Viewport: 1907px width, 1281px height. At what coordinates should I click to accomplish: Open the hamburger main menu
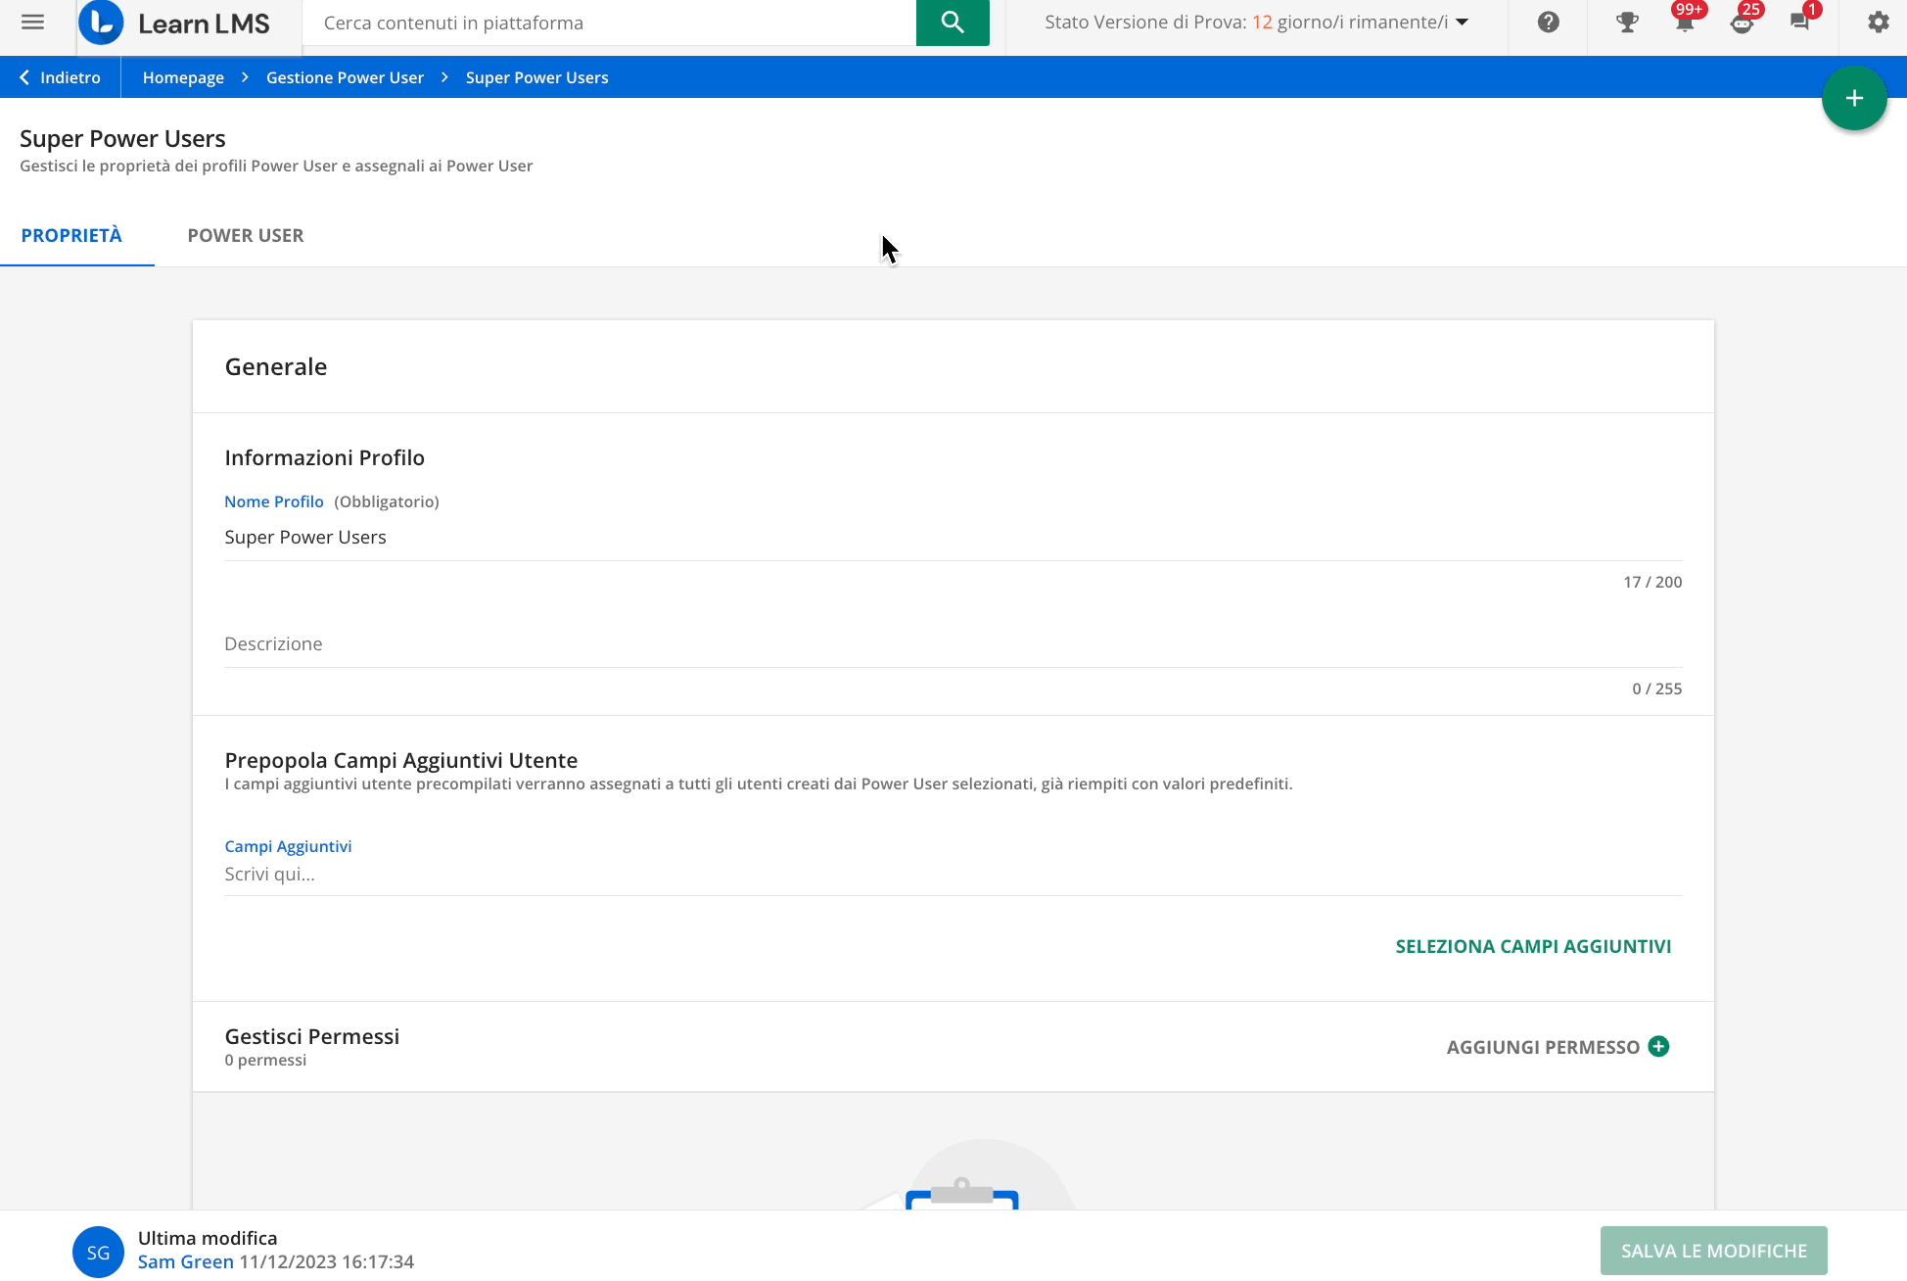coord(32,22)
